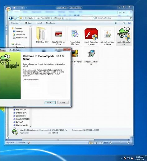The image size is (147, 161).
Task: Click the Action Center flag tray icon
Action: [125, 158]
